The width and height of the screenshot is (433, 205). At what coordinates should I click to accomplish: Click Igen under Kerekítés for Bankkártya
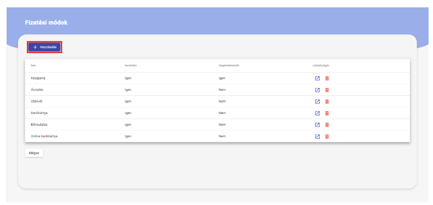point(128,113)
